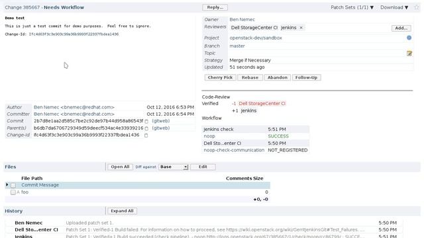424x238 pixels.
Task: Copy the Parent(s) hash to clipboard
Action: [146, 128]
